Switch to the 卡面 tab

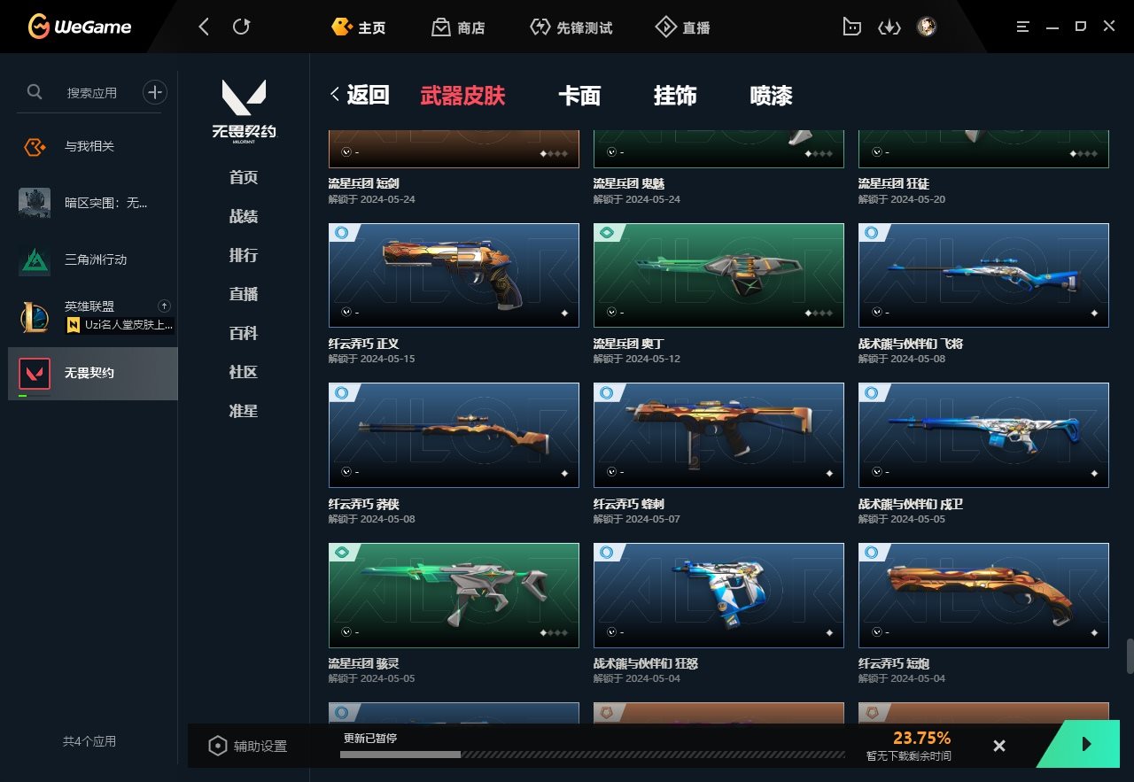click(579, 96)
